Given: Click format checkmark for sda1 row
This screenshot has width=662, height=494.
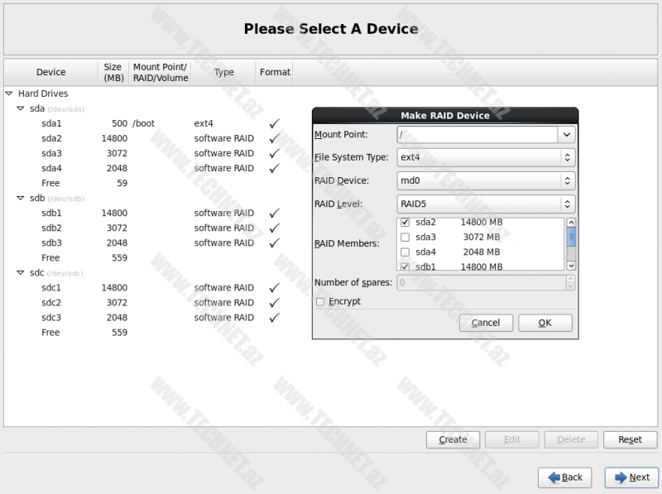Looking at the screenshot, I should point(275,123).
